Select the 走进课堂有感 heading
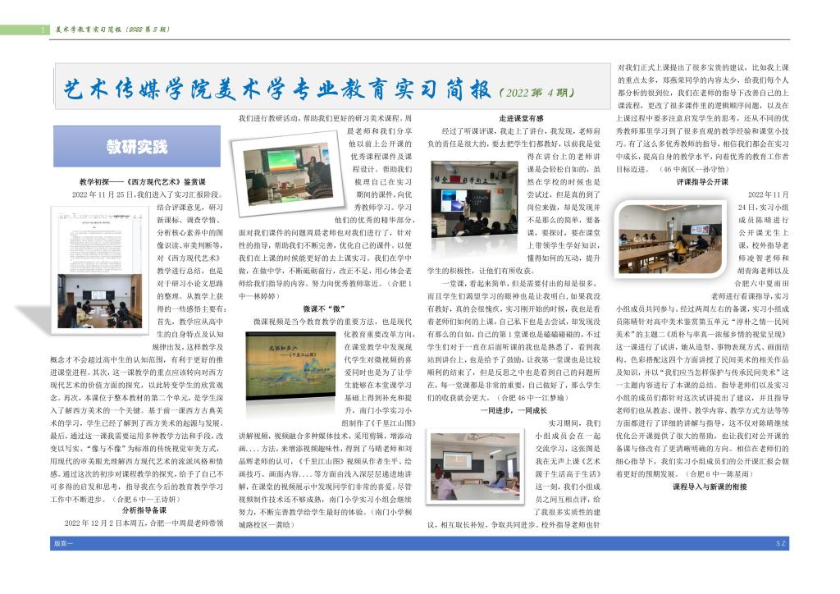The image size is (840, 594). 521,118
